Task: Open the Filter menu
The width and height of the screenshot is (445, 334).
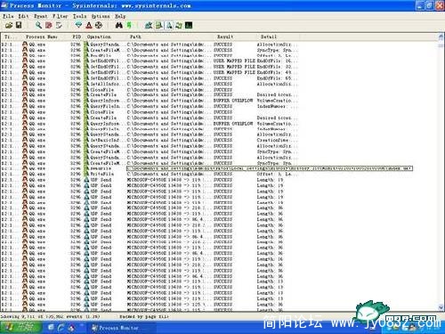Action: [x=61, y=16]
